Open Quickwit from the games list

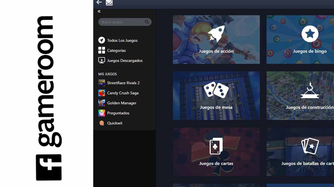pos(115,123)
